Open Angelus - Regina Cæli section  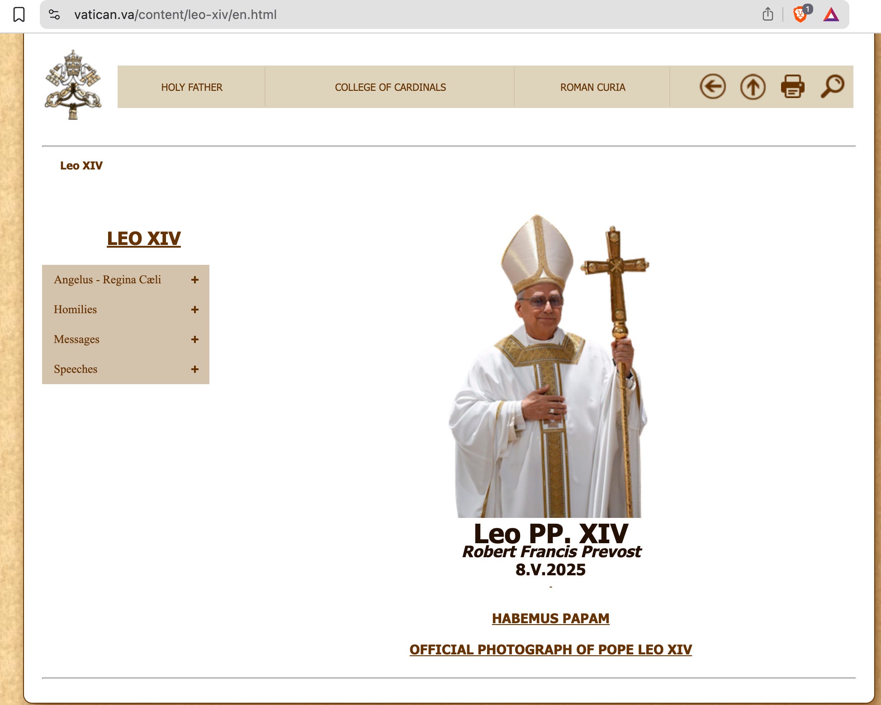coord(107,280)
